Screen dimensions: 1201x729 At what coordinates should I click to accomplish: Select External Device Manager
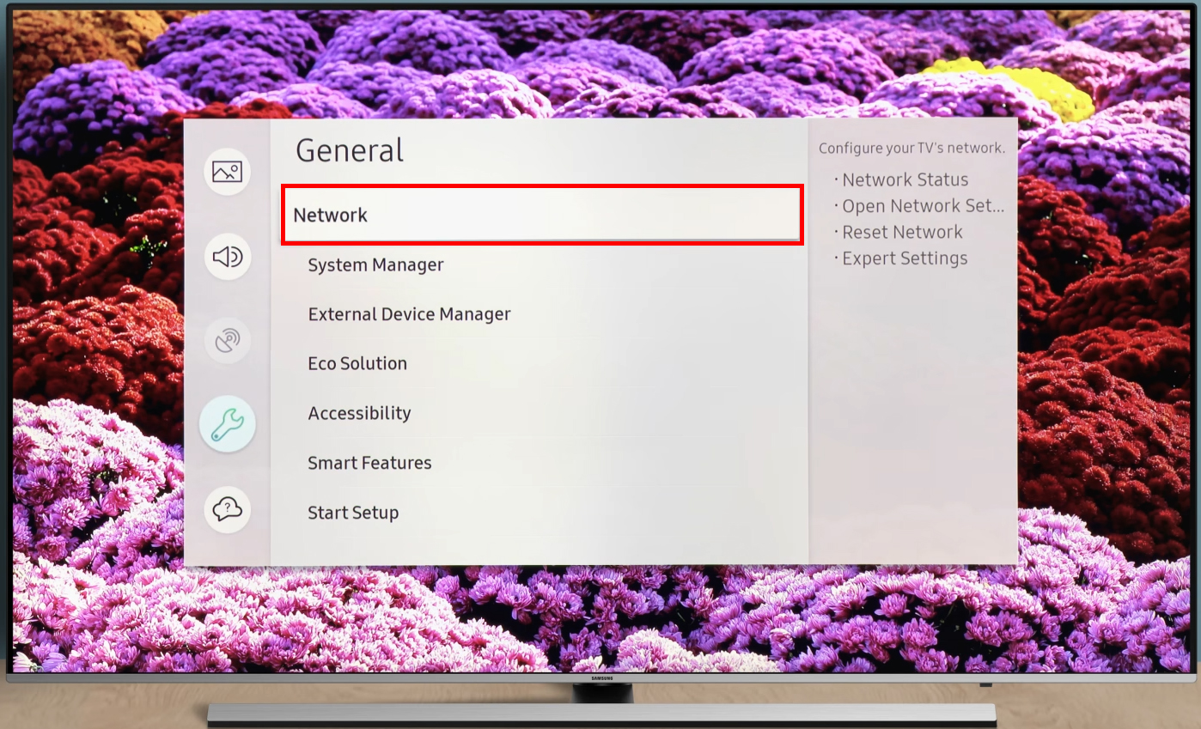410,313
